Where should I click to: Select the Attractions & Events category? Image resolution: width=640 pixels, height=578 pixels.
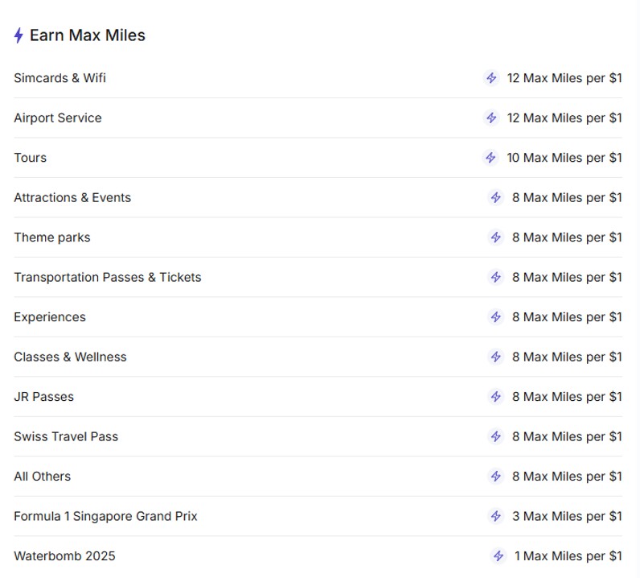(x=72, y=198)
